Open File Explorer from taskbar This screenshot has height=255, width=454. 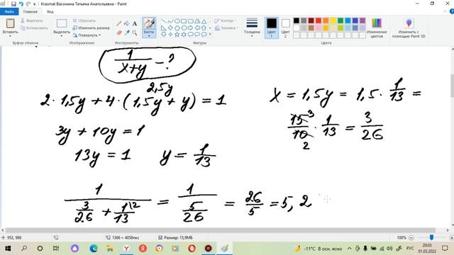[x=110, y=249]
